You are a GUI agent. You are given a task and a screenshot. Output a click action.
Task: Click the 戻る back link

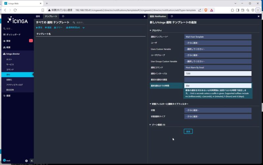coord(39,28)
